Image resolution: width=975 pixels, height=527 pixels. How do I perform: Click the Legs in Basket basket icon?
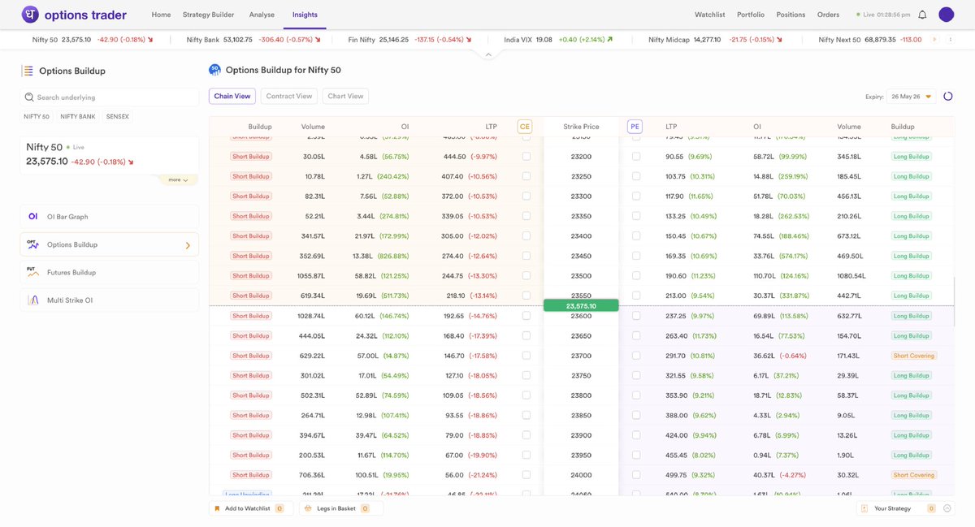tap(306, 508)
